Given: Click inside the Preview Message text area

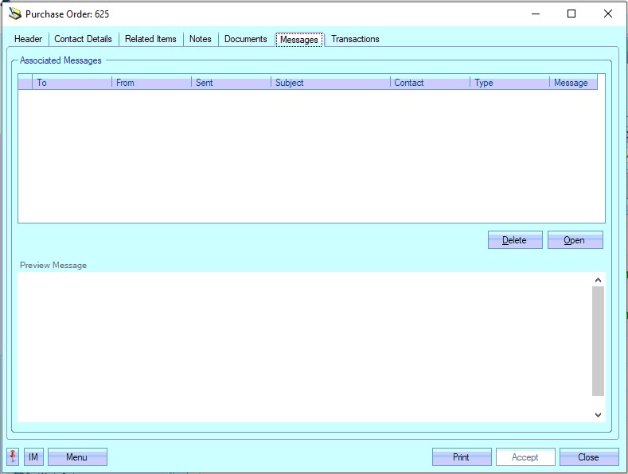Looking at the screenshot, I should [304, 346].
